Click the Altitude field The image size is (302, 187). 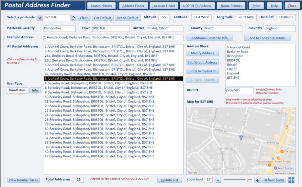pos(164,17)
